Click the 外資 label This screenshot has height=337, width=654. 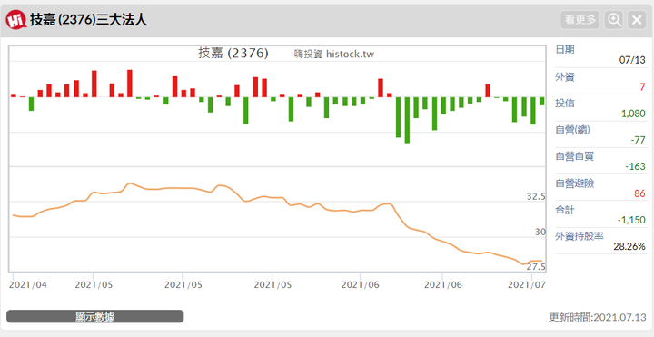click(565, 76)
